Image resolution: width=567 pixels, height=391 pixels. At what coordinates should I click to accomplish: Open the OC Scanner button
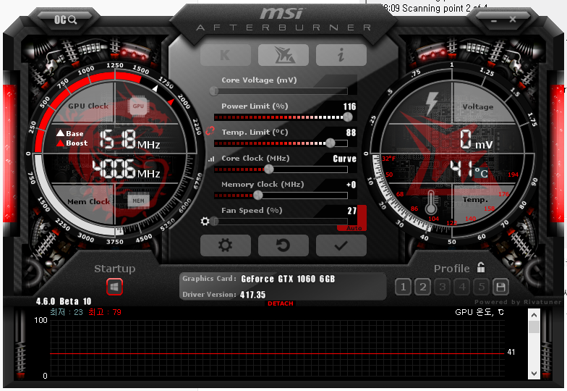click(x=65, y=20)
